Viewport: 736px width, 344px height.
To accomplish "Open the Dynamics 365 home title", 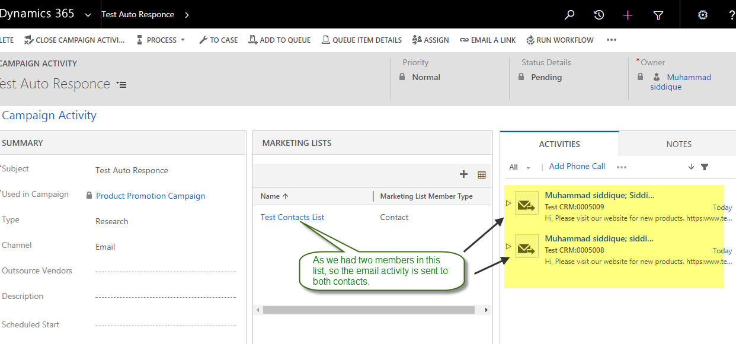I will click(37, 14).
